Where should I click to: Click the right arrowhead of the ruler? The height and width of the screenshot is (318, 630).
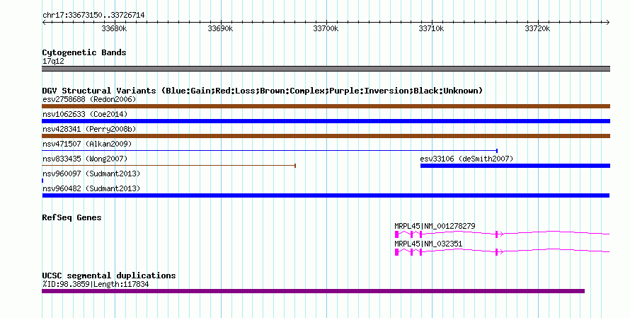tap(608, 23)
